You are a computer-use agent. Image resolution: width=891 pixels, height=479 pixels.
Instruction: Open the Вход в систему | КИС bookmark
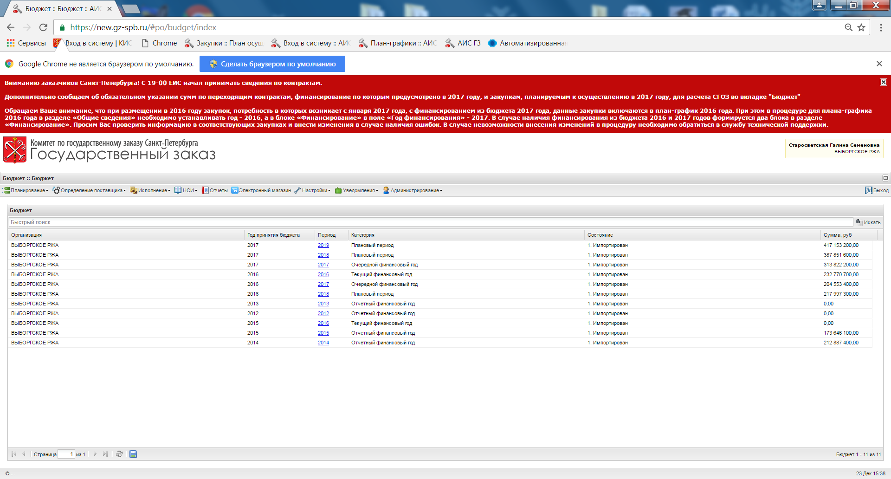(92, 43)
